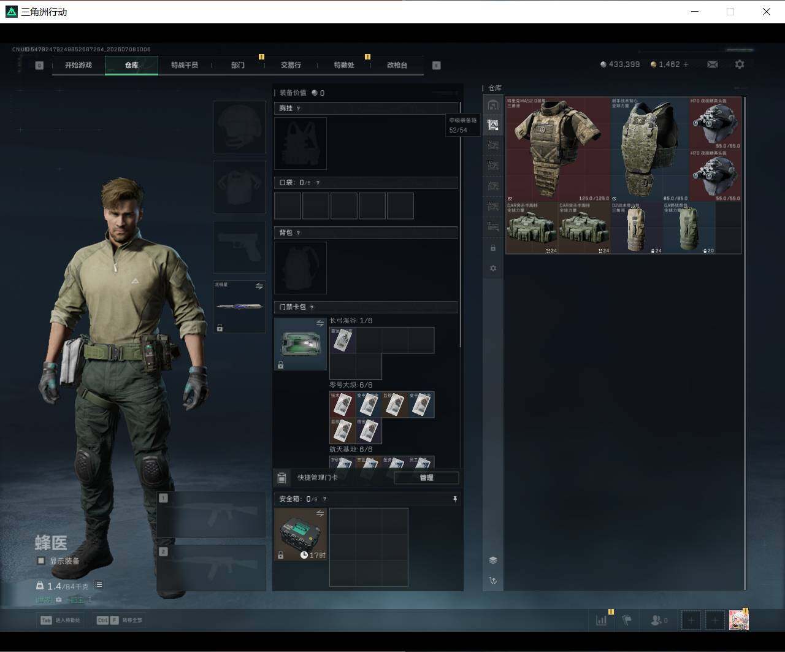Open the settings gear in top bar

740,64
